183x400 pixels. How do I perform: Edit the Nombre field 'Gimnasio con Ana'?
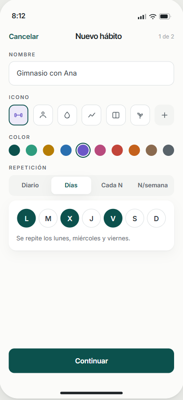91,73
